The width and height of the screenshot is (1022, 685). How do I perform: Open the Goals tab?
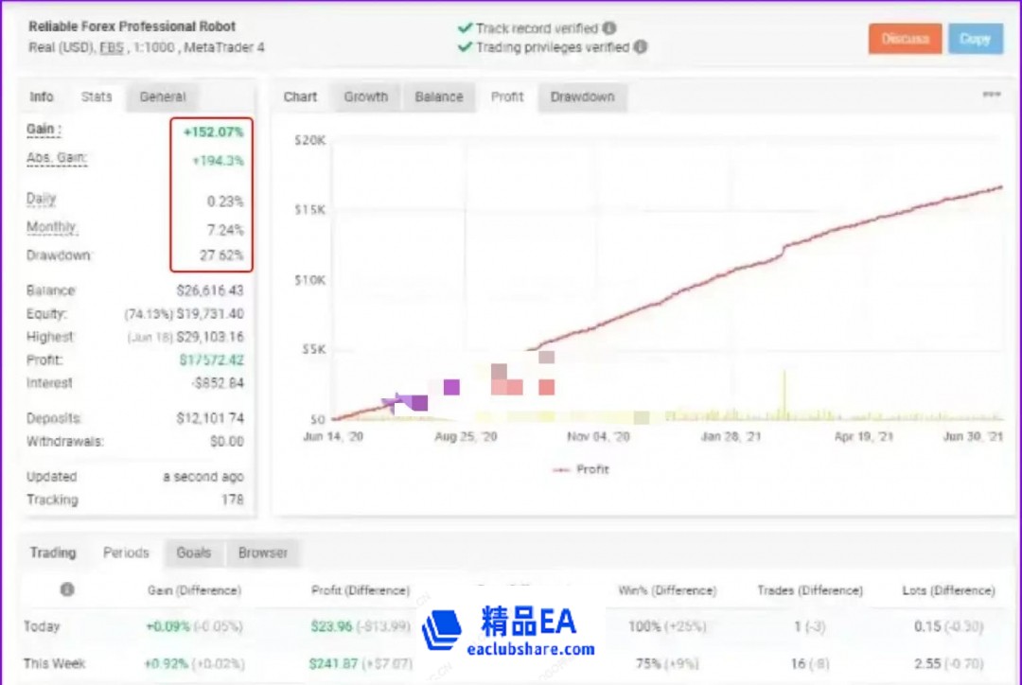tap(193, 553)
